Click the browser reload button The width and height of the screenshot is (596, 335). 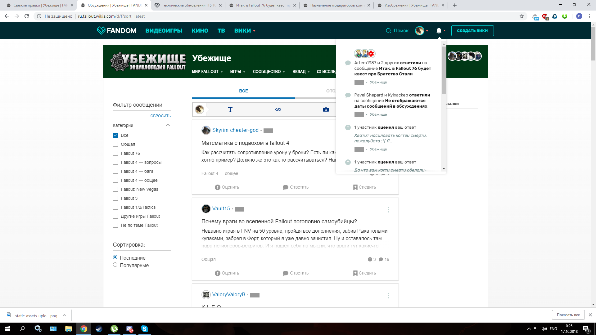tap(27, 16)
